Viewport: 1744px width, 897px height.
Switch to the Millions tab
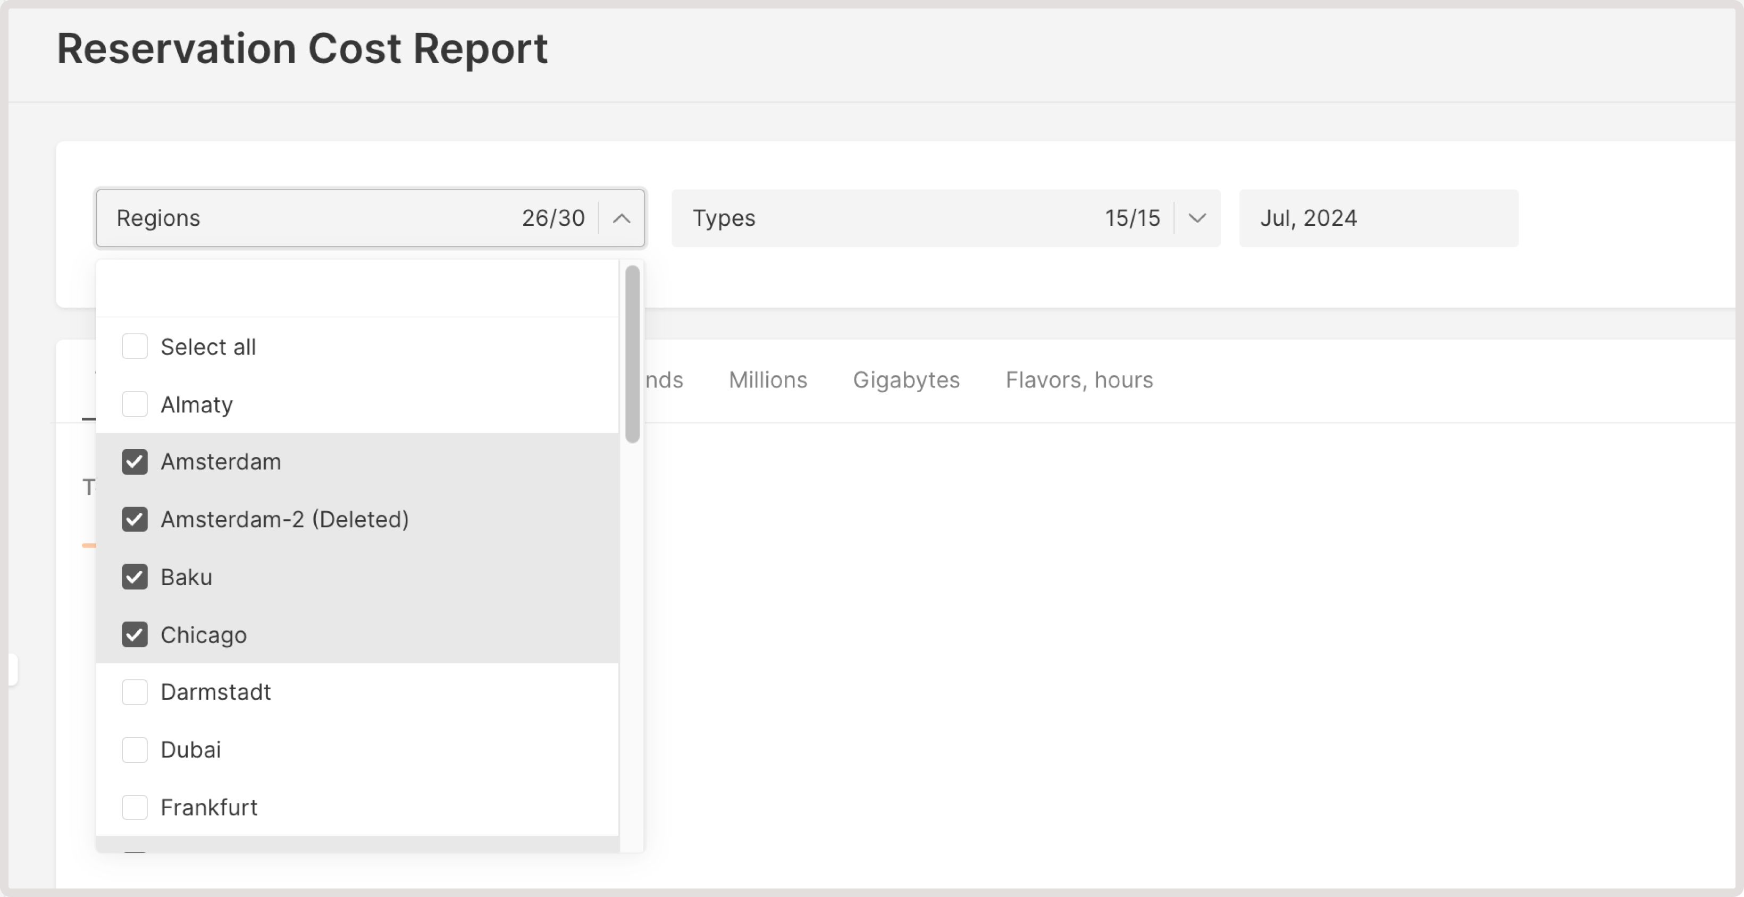click(x=767, y=379)
